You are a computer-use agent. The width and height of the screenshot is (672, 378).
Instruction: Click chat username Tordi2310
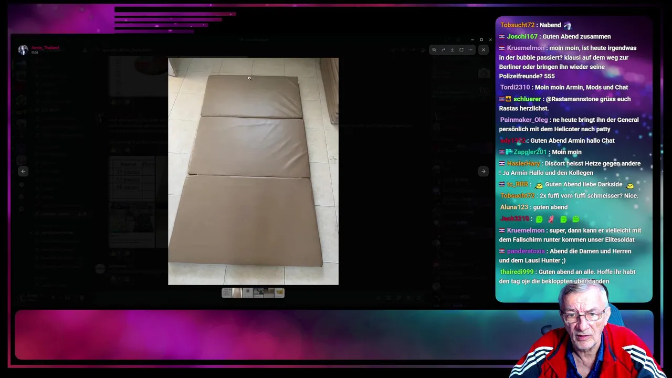(x=515, y=88)
